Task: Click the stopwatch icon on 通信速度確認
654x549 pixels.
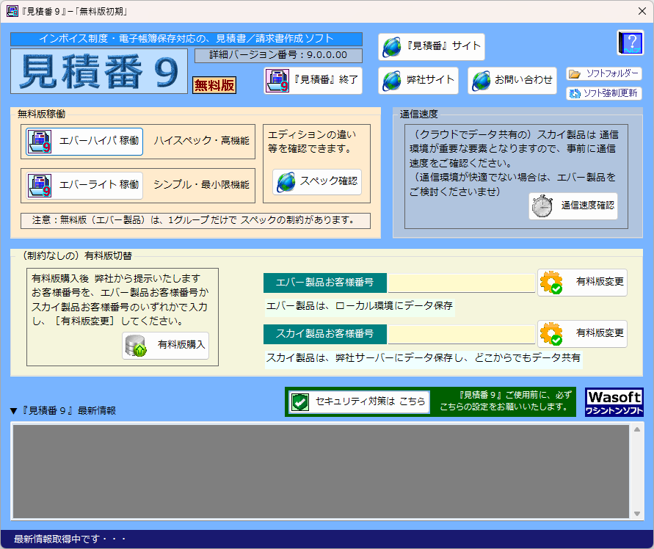Action: pos(542,206)
